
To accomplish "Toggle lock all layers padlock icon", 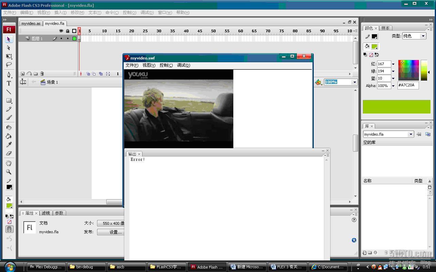I will pos(68,31).
